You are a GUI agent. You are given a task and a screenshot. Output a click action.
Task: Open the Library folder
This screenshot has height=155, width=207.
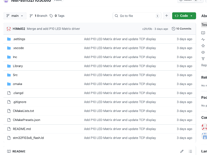click(18, 66)
